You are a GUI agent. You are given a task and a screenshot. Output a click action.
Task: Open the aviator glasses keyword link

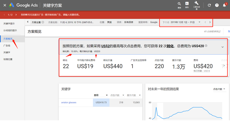pyautogui.click(x=69, y=103)
